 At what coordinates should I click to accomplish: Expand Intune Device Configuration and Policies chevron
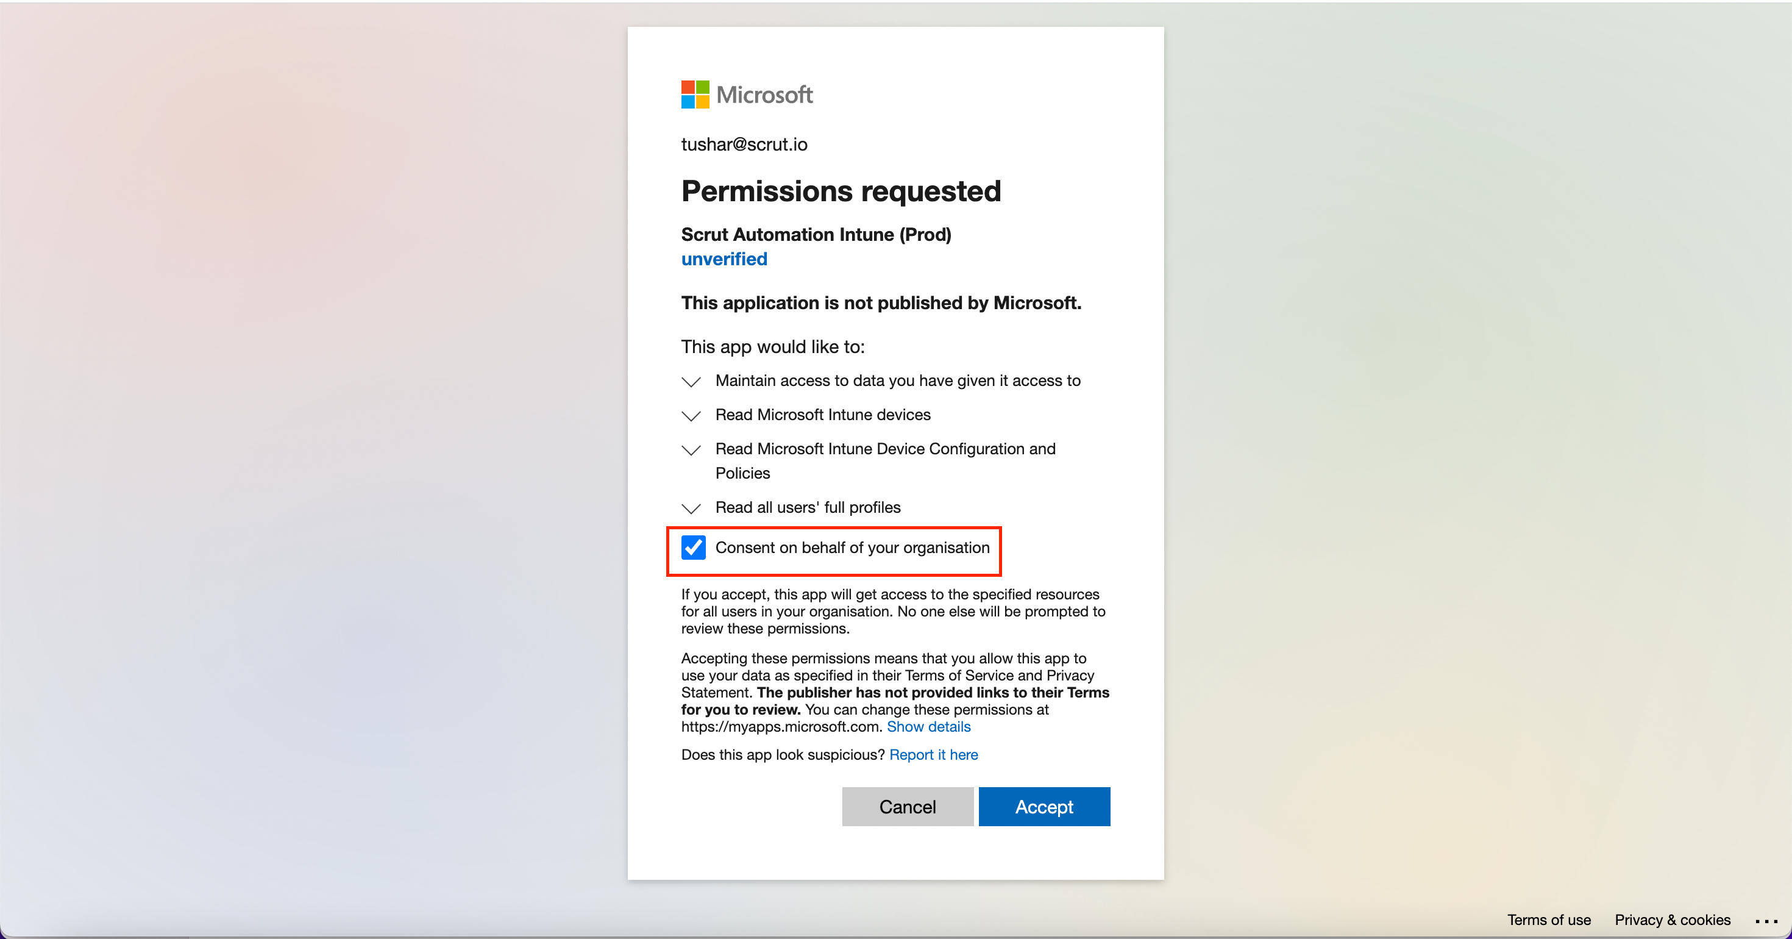tap(691, 449)
